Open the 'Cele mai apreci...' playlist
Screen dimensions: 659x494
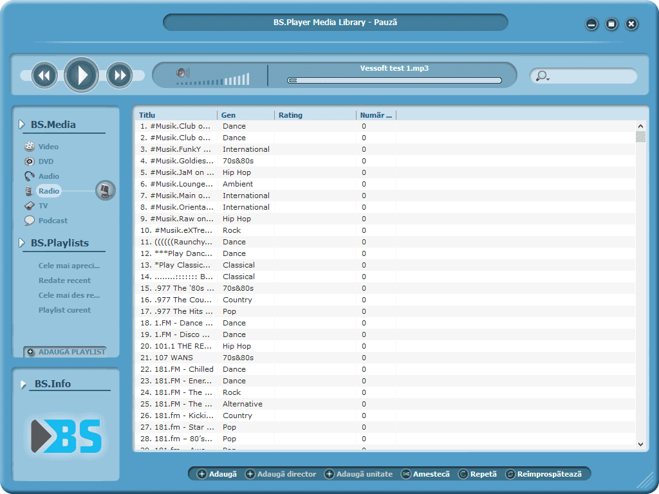click(x=70, y=266)
